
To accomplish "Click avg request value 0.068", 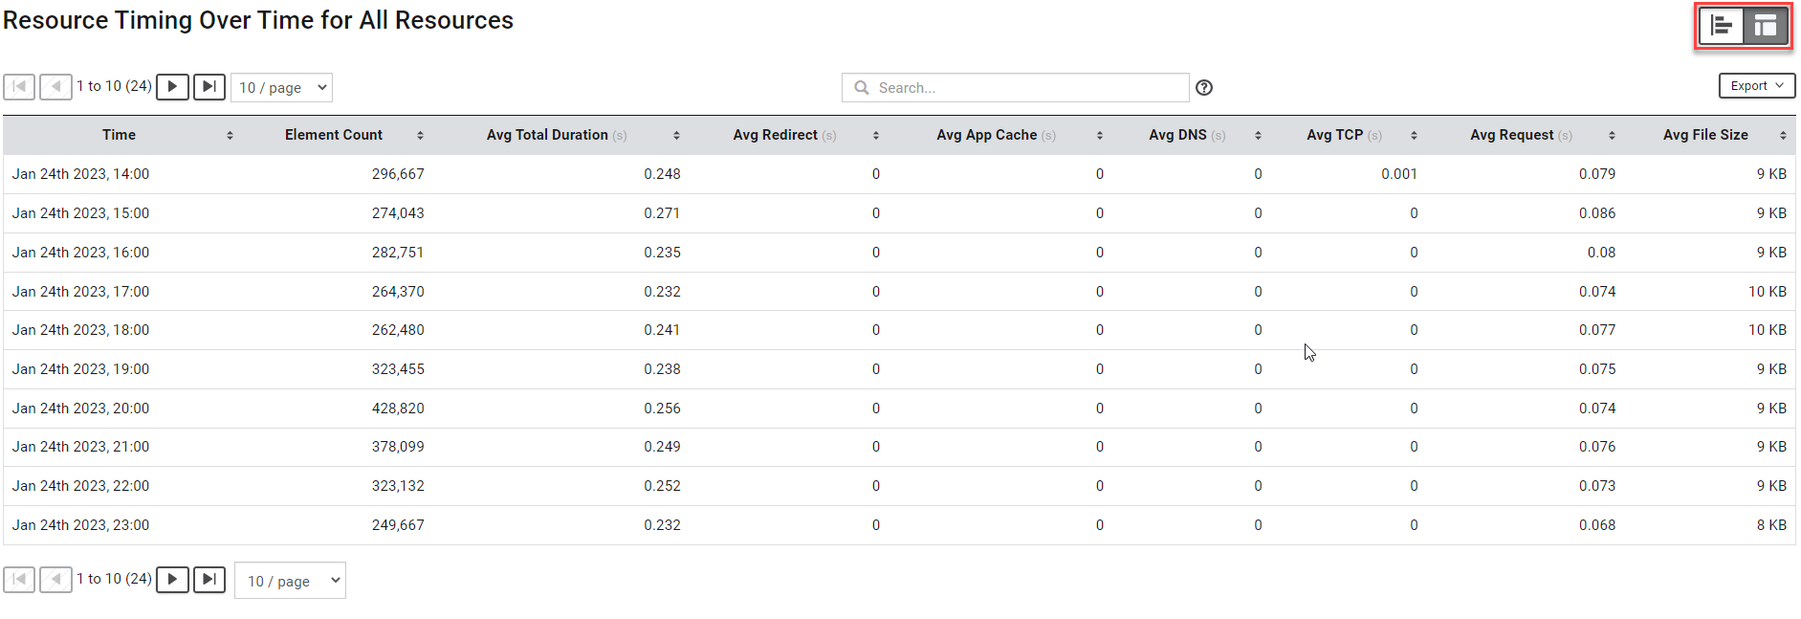I will 1597,525.
